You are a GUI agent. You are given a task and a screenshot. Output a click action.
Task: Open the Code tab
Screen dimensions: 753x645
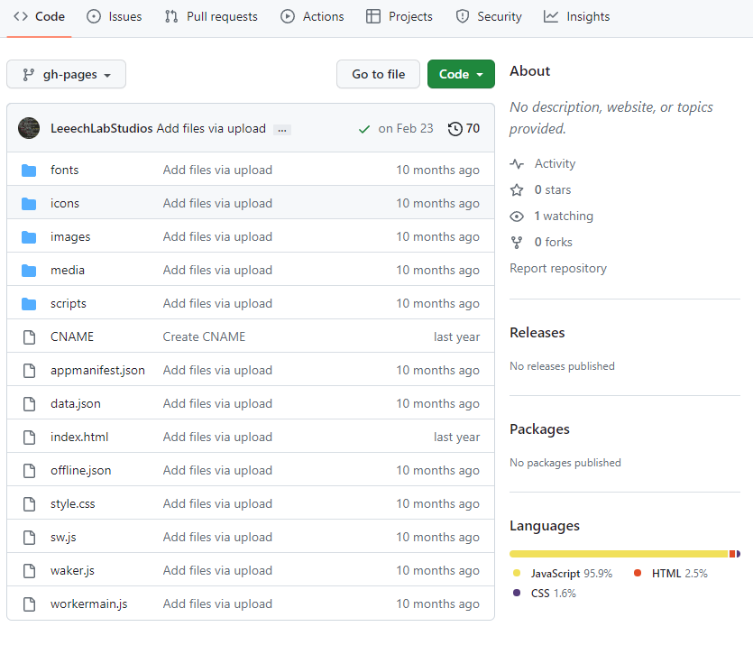pyautogui.click(x=39, y=16)
